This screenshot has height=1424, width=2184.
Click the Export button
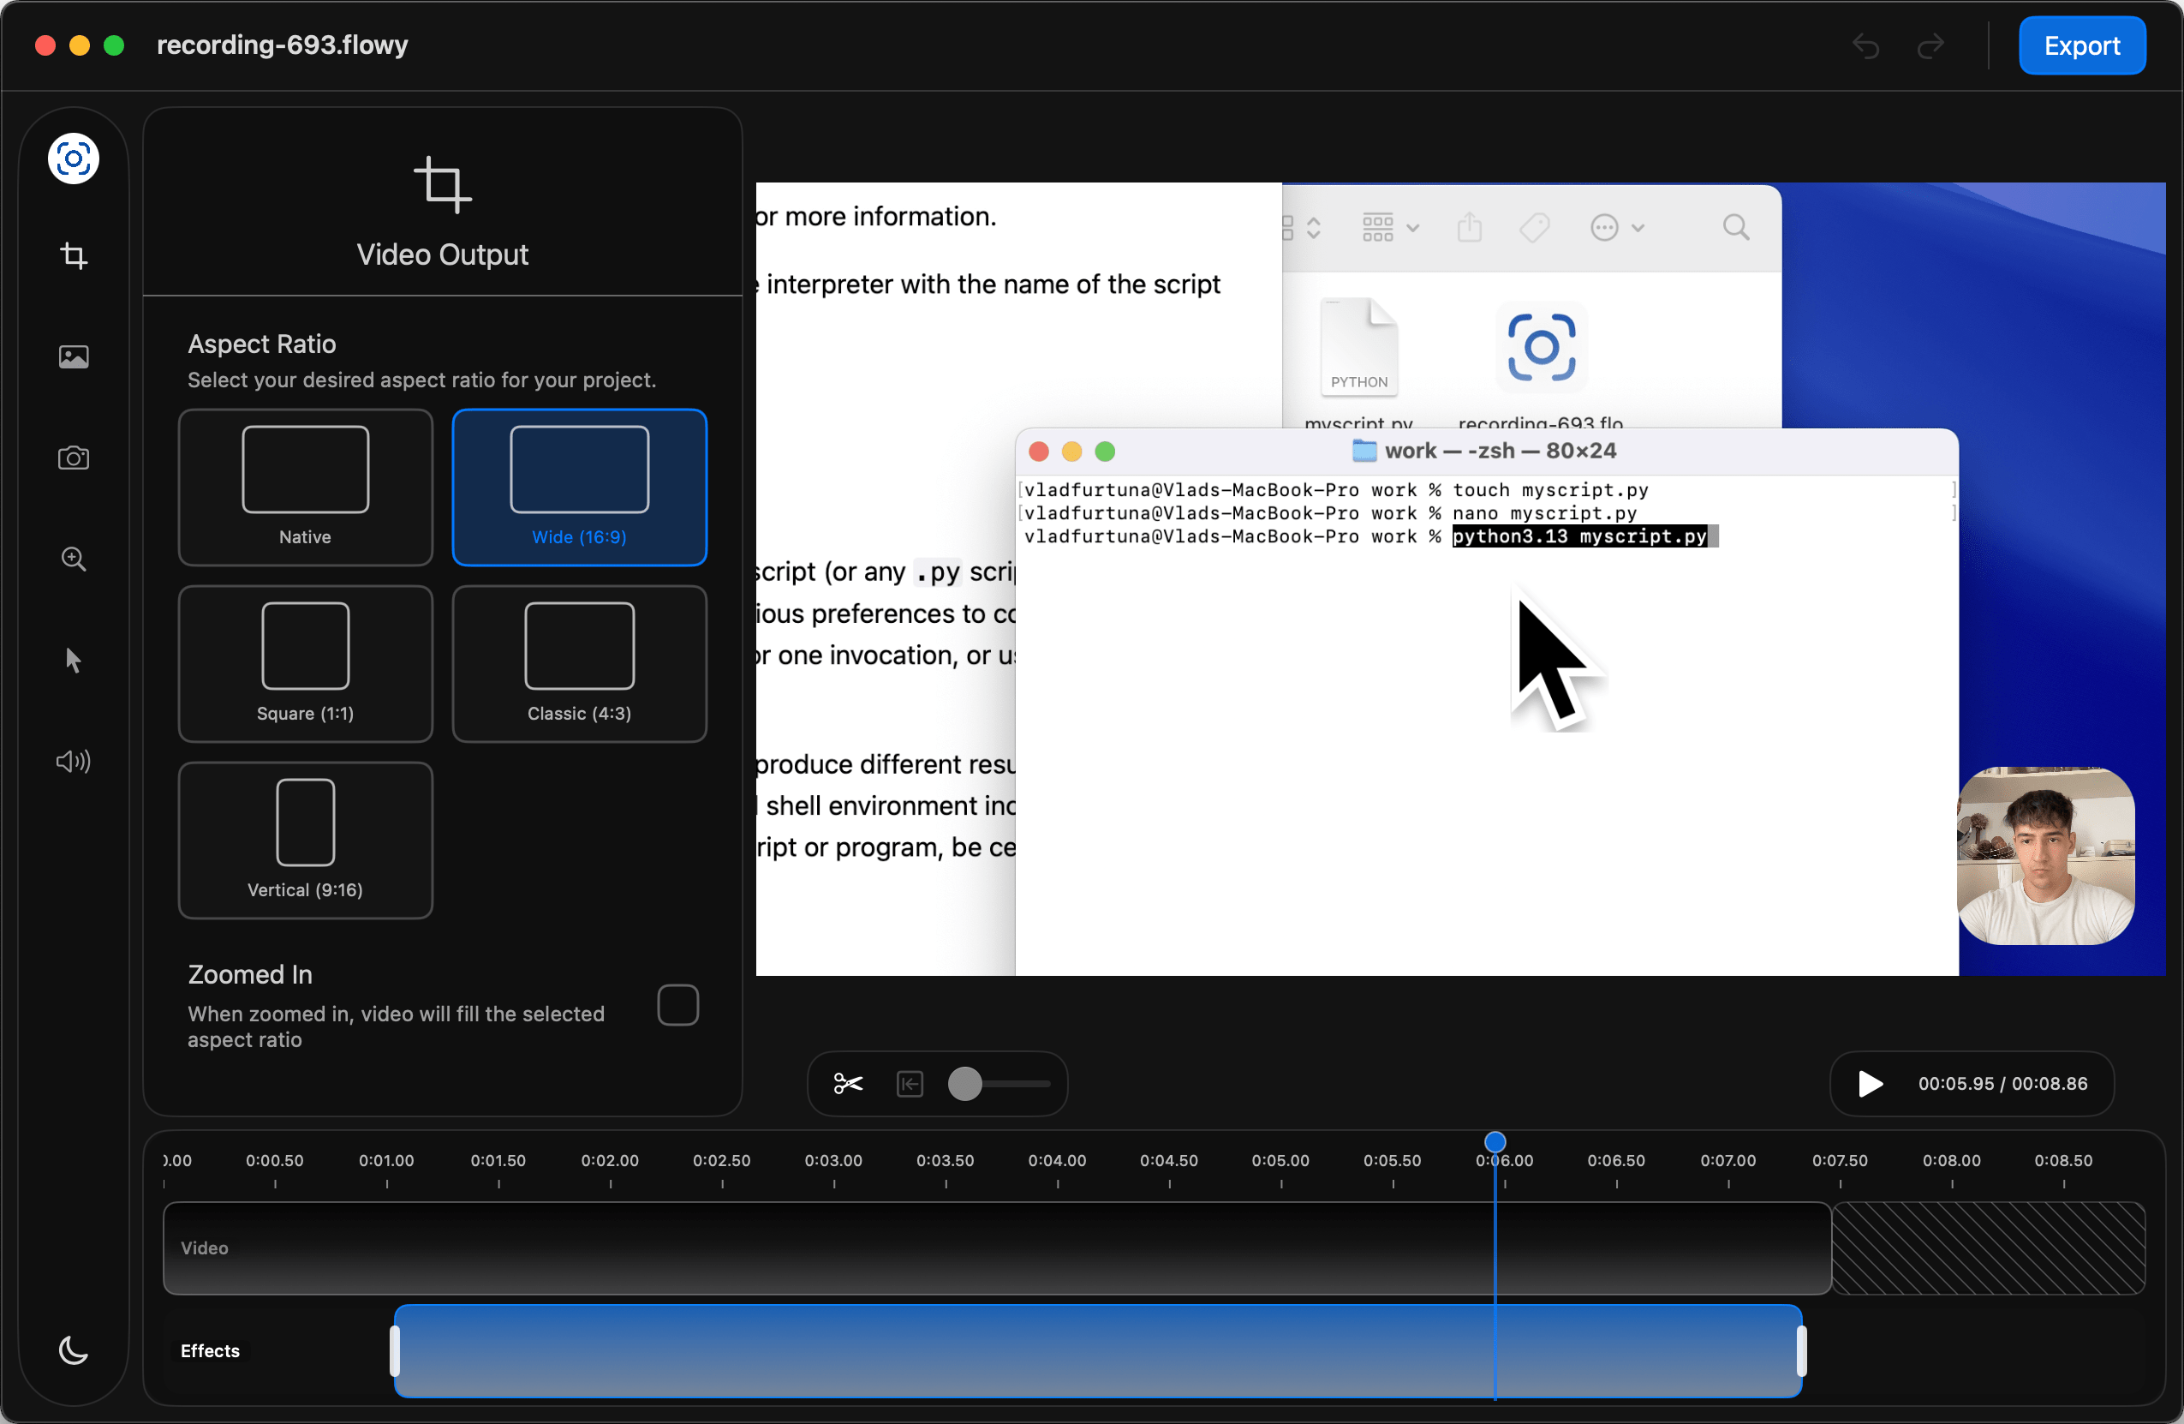pyautogui.click(x=2081, y=45)
